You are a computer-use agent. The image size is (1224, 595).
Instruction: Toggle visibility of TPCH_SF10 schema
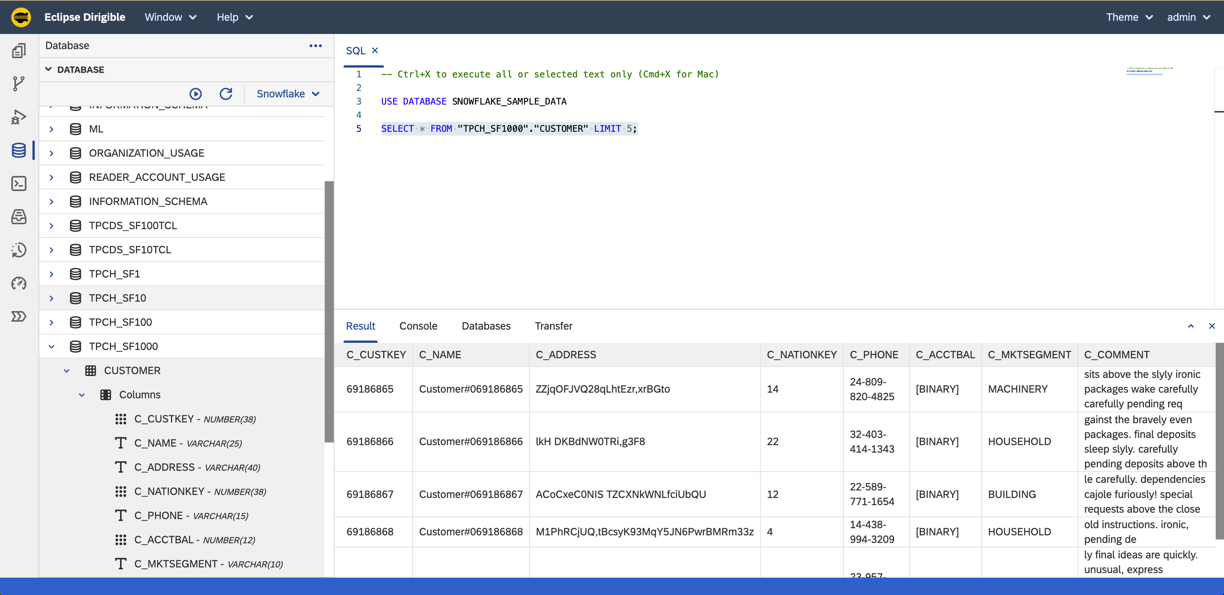click(x=51, y=297)
